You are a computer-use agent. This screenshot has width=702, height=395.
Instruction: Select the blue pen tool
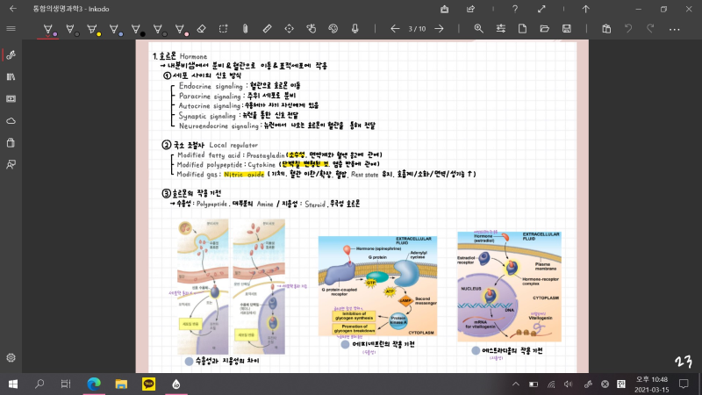click(115, 30)
